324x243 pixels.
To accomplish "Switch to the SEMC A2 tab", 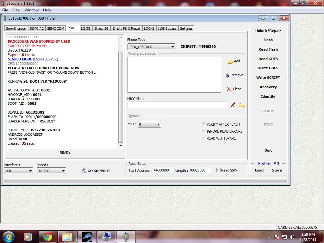I will click(x=37, y=28).
